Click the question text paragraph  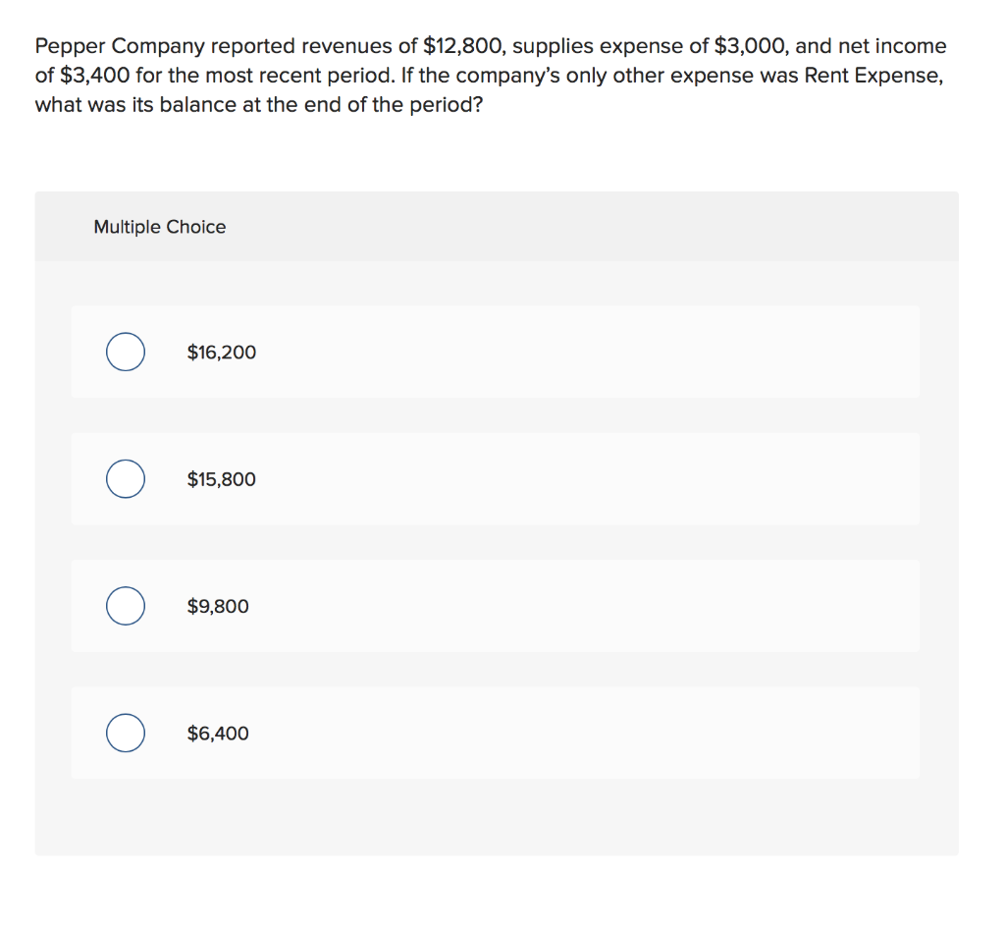tap(491, 75)
